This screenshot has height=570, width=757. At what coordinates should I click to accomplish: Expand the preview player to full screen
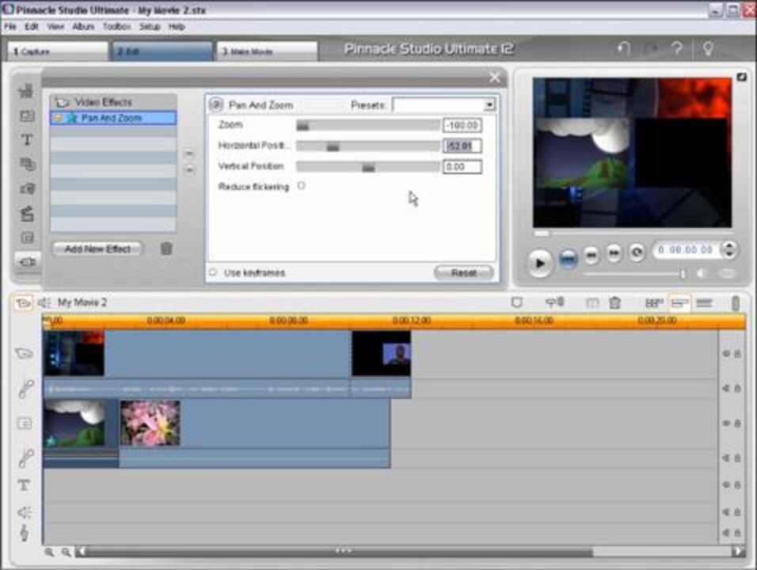tap(741, 78)
